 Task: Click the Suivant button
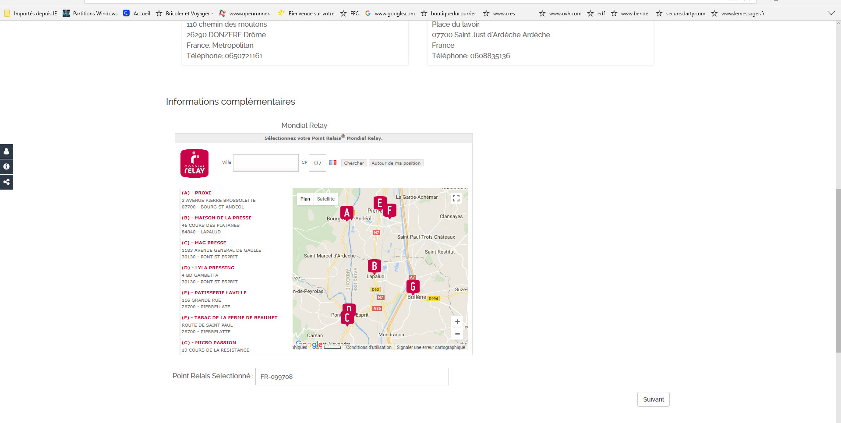point(654,399)
